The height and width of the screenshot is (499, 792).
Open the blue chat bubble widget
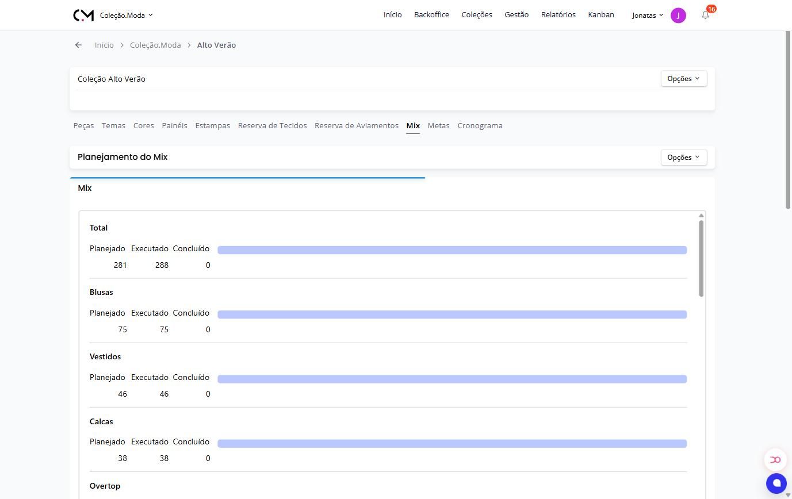(776, 483)
